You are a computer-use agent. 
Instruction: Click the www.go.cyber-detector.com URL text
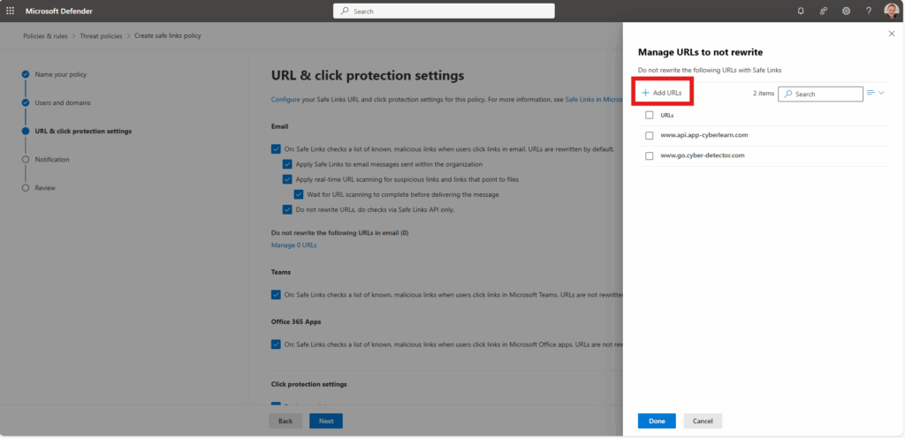[703, 155]
